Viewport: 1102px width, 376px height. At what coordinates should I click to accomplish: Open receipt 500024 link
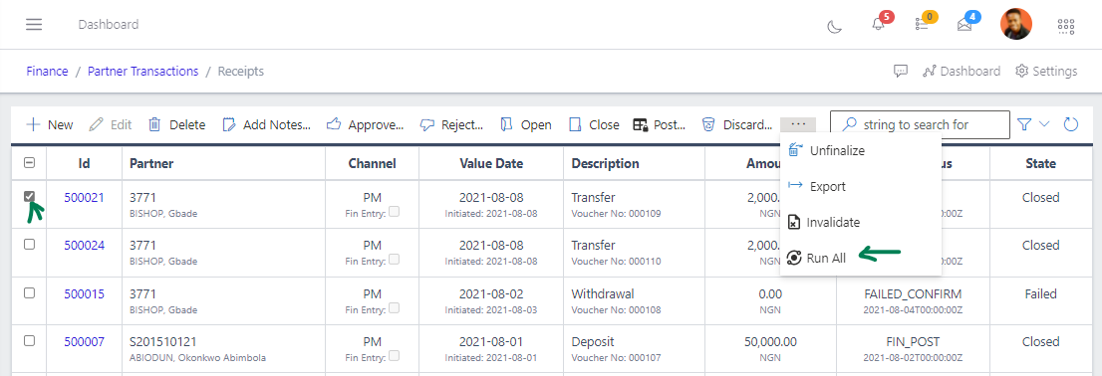pos(84,246)
